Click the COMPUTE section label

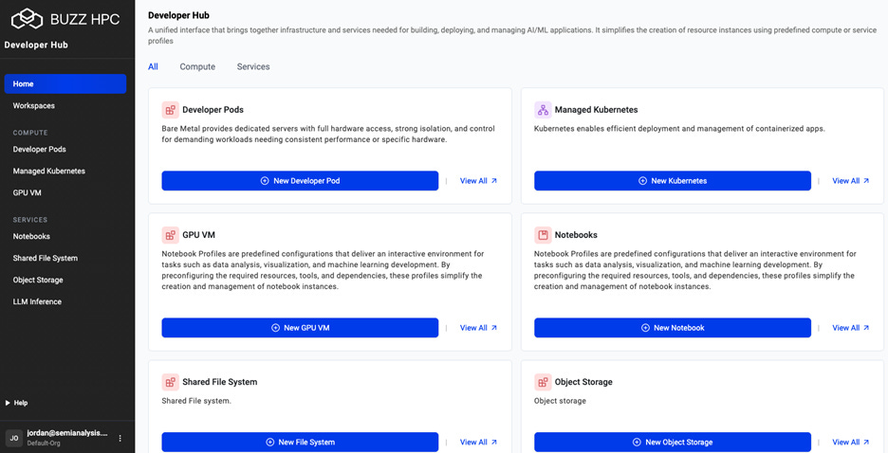coord(30,133)
